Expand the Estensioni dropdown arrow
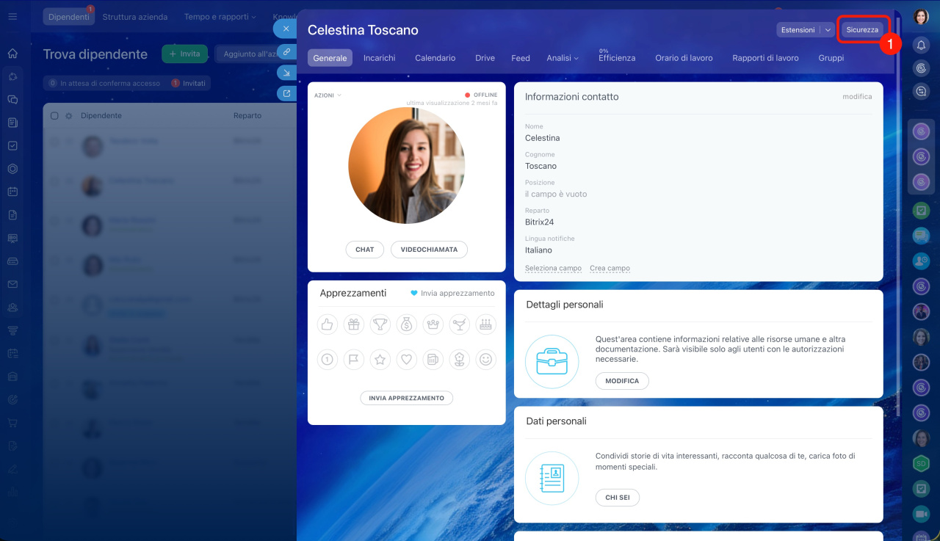The image size is (940, 541). pos(828,30)
